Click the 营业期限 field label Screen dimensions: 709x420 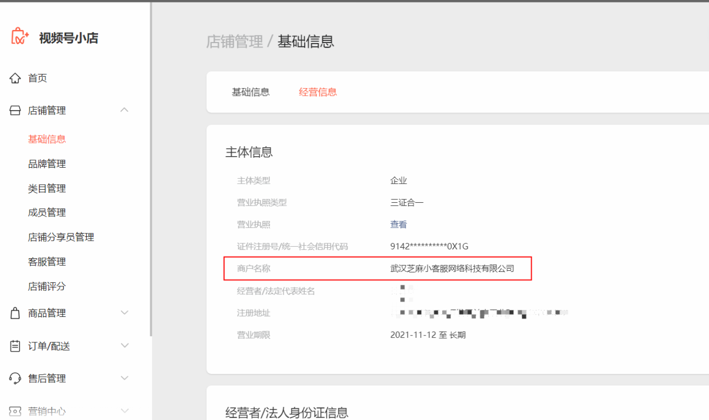(x=253, y=335)
